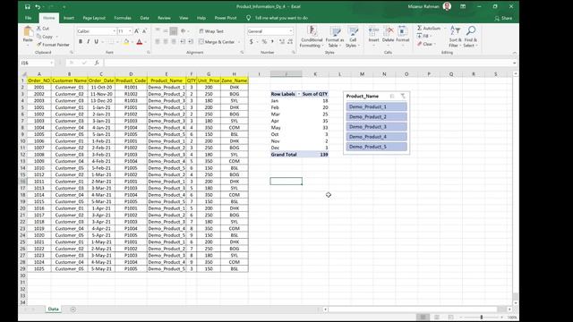The image size is (573, 322).
Task: Switch to the Power Pivot tab
Action: (226, 18)
